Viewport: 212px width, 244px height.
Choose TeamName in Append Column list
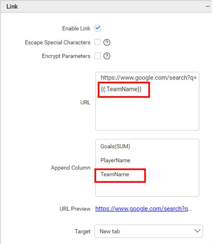(114, 174)
